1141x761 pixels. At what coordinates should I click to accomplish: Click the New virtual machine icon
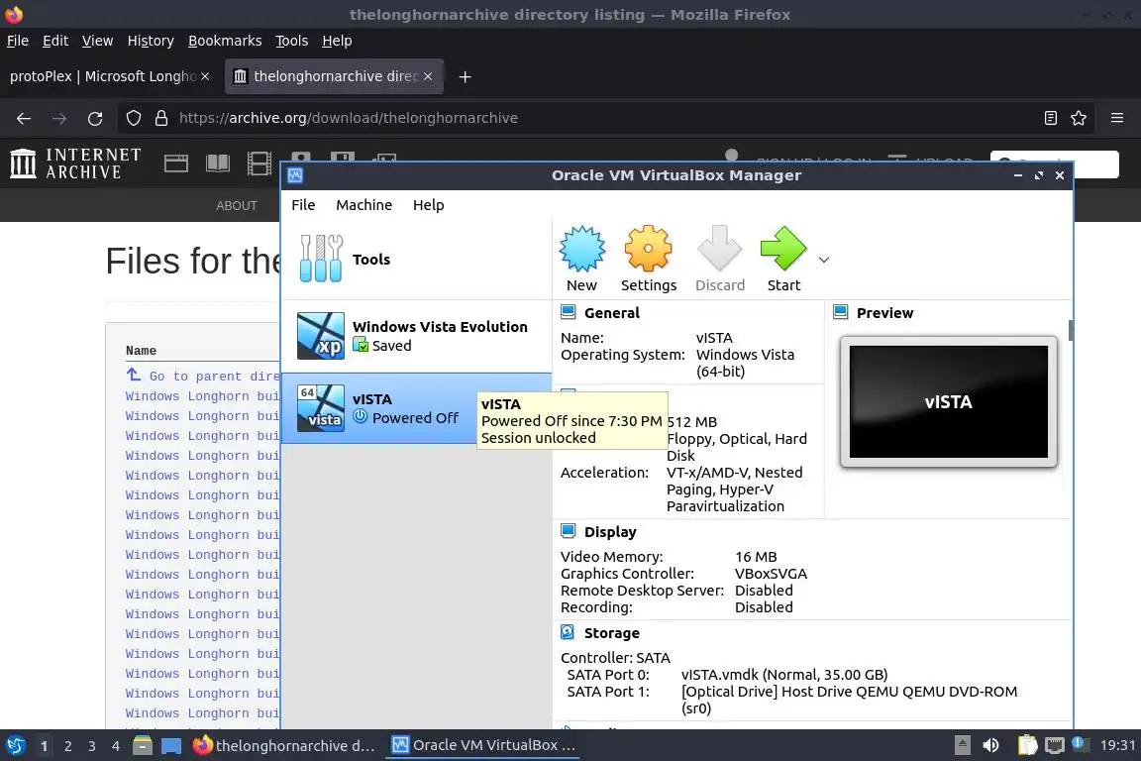pyautogui.click(x=581, y=249)
